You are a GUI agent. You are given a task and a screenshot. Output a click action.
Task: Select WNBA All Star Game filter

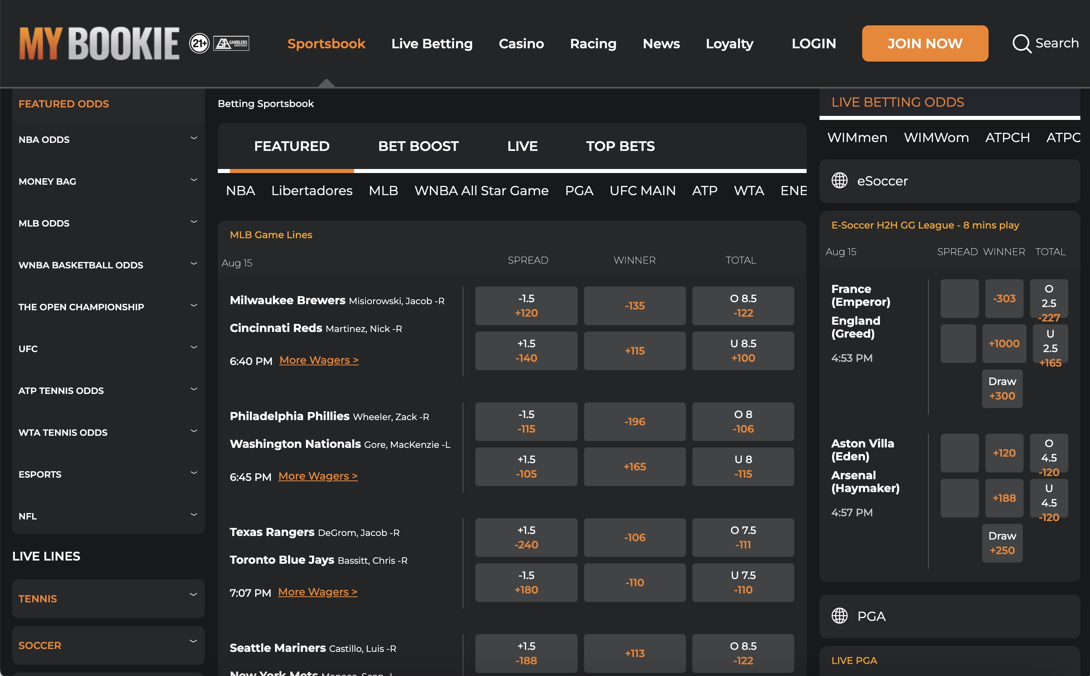coord(481,190)
